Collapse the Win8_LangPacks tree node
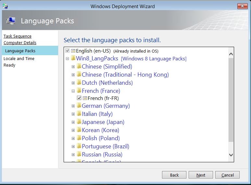The height and width of the screenshot is (185, 251). point(68,58)
